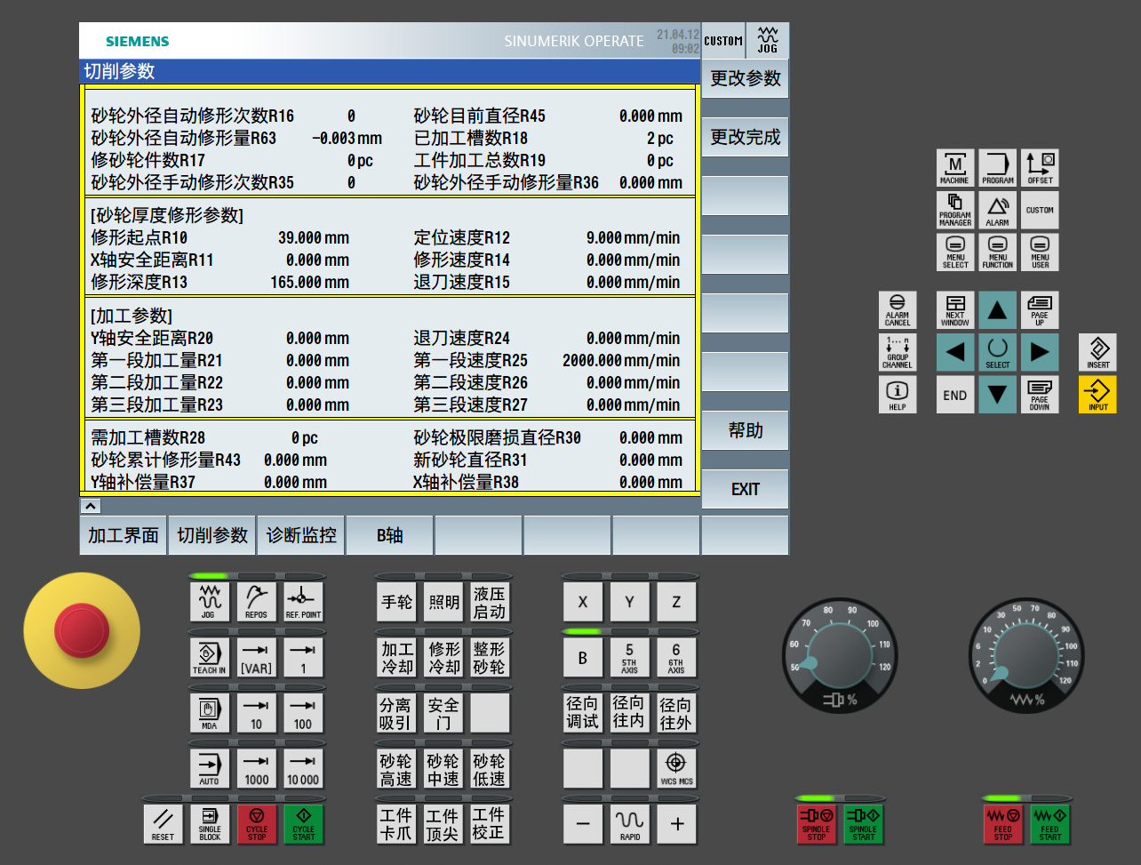This screenshot has width=1141, height=865.
Task: Click the 更改参数 softkey
Action: point(745,78)
